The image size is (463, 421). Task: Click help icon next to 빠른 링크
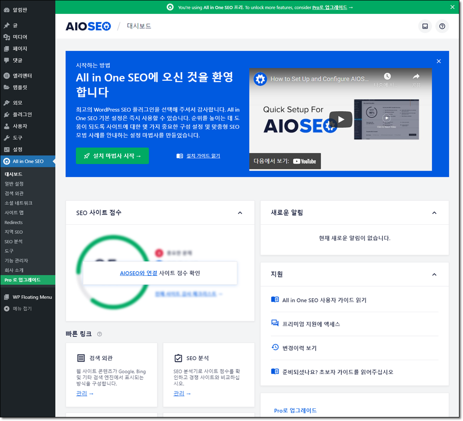tap(99, 334)
